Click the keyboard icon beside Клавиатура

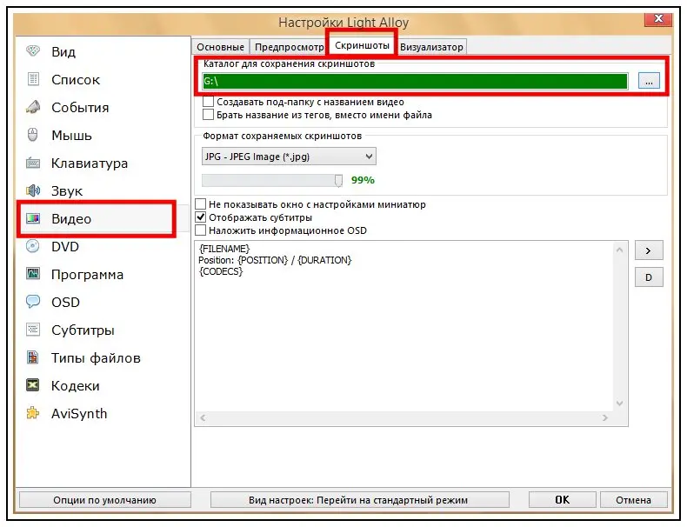(x=33, y=163)
